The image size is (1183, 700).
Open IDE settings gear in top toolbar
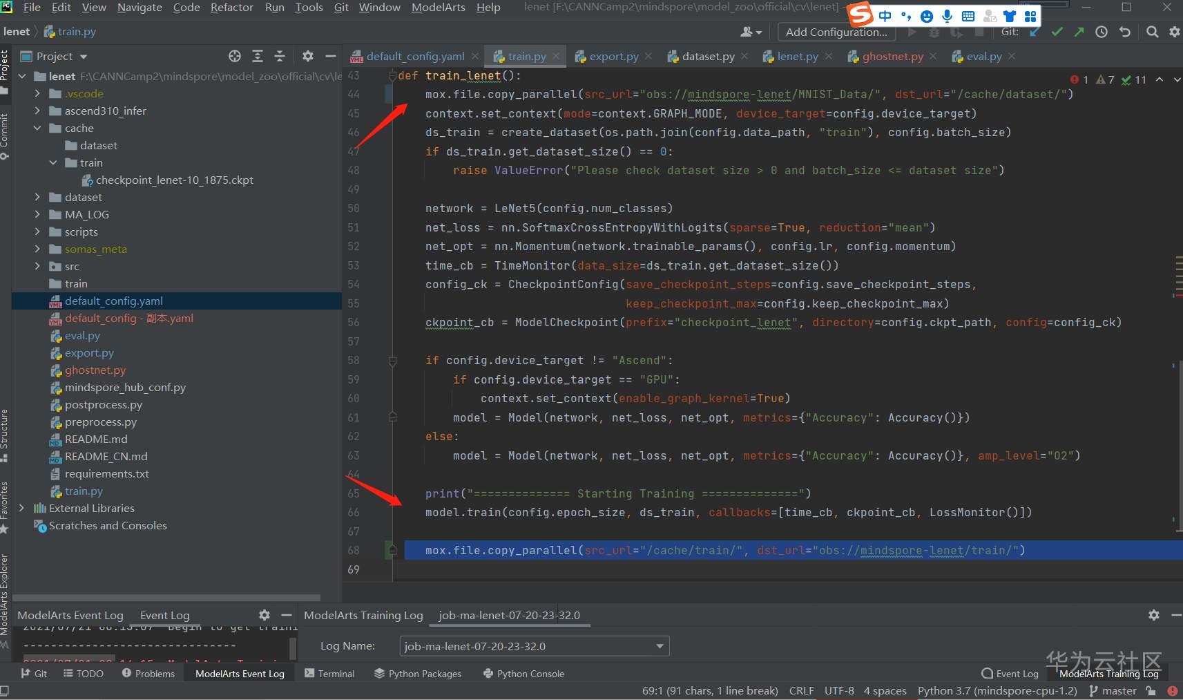point(1174,32)
